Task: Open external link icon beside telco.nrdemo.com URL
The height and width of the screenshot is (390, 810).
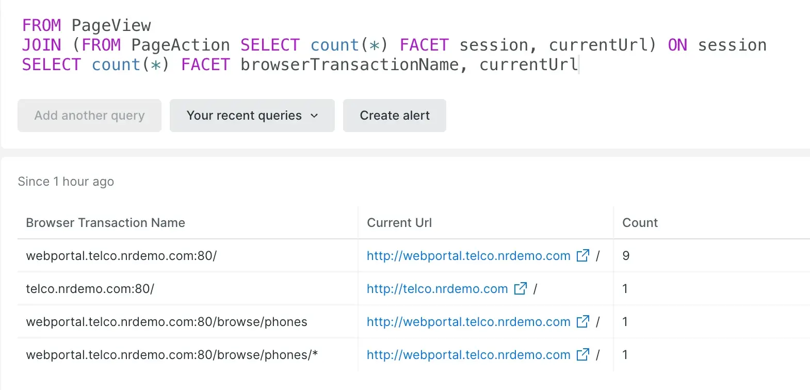Action: coord(520,288)
